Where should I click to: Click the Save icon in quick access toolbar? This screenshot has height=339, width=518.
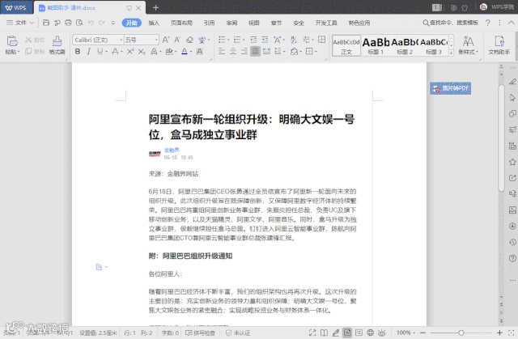[46, 23]
